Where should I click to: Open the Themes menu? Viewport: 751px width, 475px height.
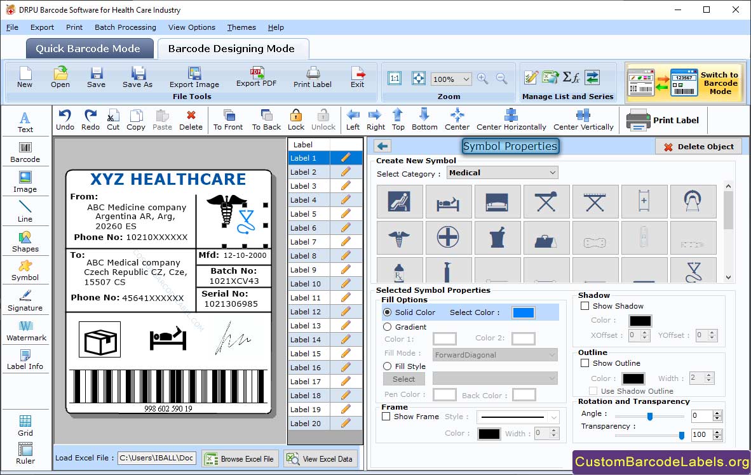[x=241, y=27]
